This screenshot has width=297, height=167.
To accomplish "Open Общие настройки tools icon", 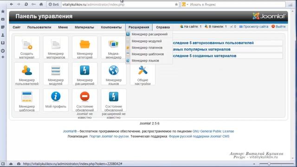I will click(142, 74).
